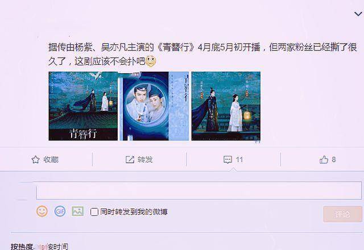Open the first 青簪行 poster thumbnail
Screen dimensions: 364x250
click(83, 106)
